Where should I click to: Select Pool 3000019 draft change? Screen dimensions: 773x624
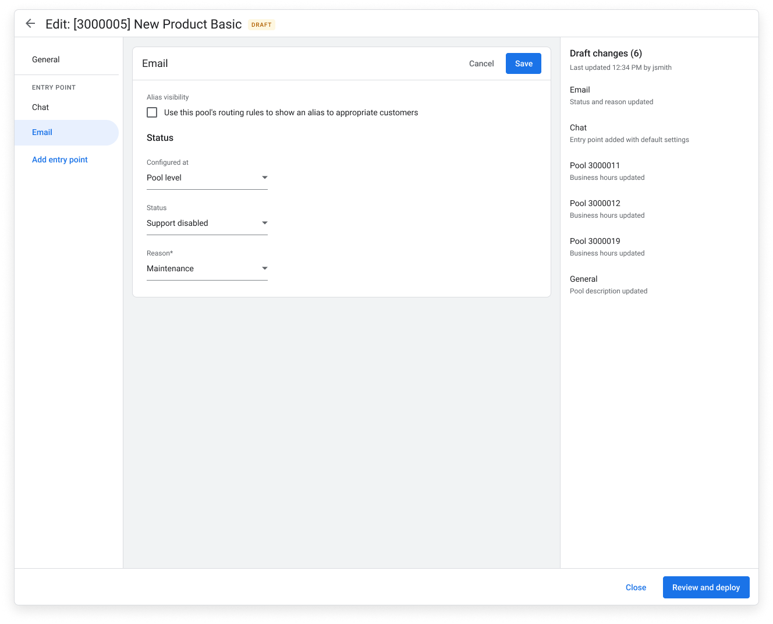tap(607, 247)
